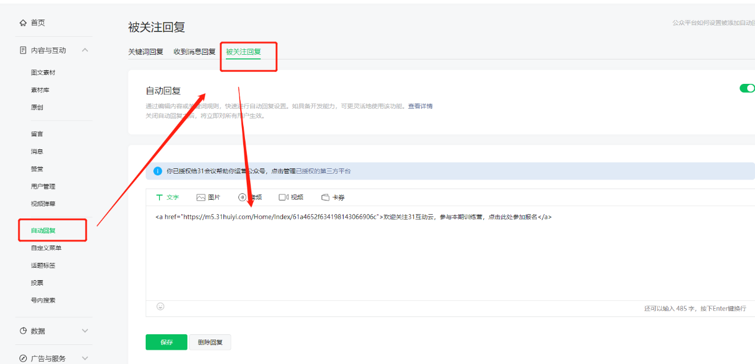Click the blue info icon in the notice bar
This screenshot has height=364, width=755.
pyautogui.click(x=158, y=171)
